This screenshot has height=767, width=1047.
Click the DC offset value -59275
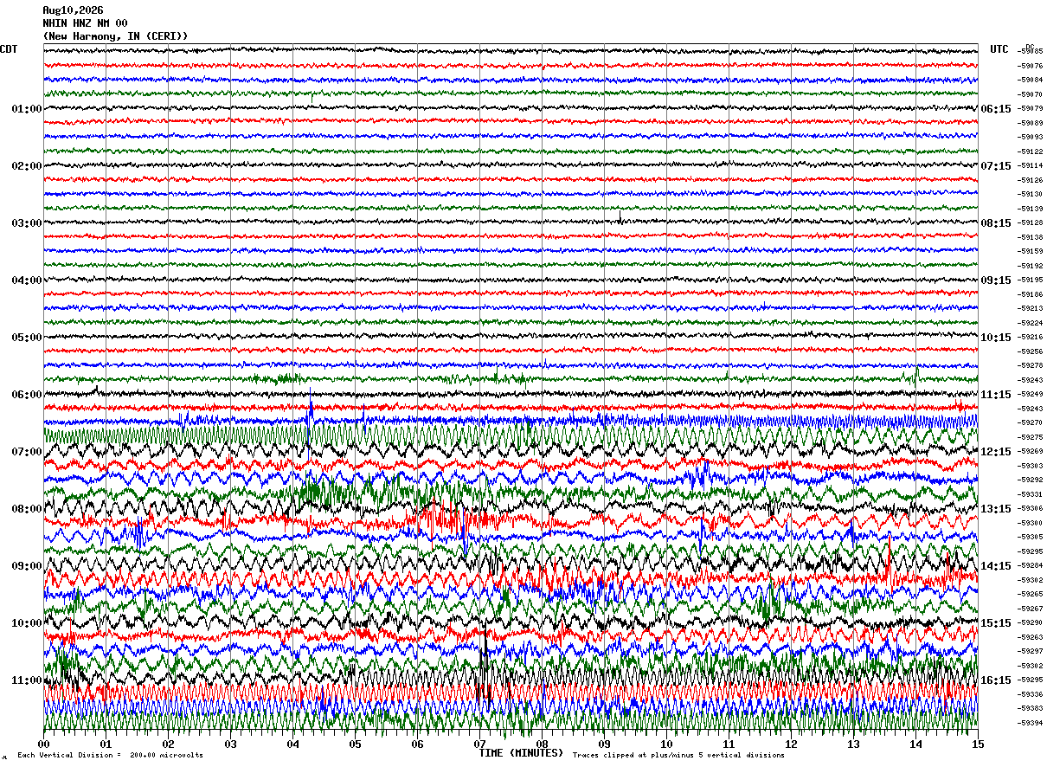[1031, 437]
